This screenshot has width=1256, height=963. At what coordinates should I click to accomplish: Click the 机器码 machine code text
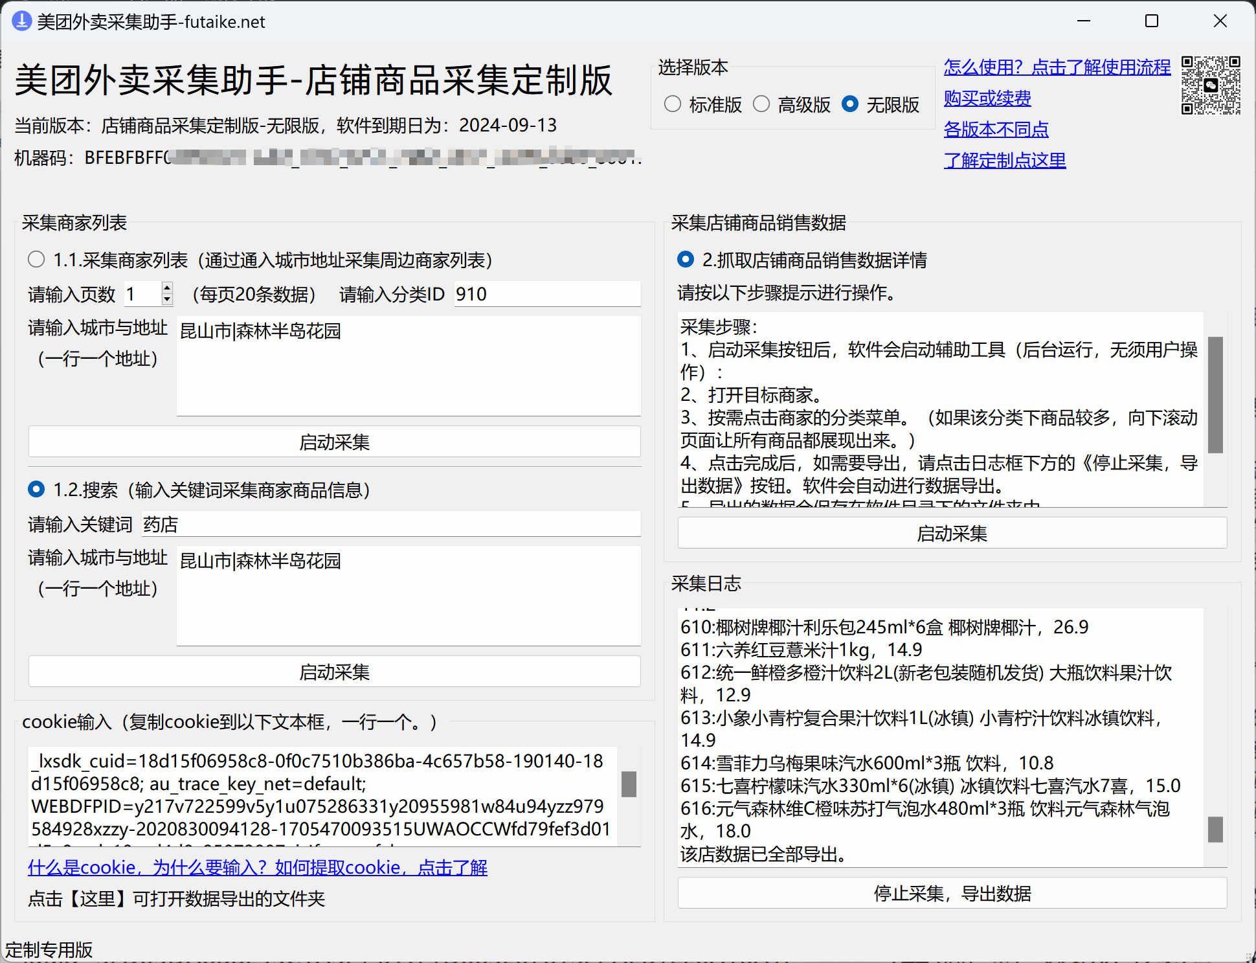(x=328, y=157)
